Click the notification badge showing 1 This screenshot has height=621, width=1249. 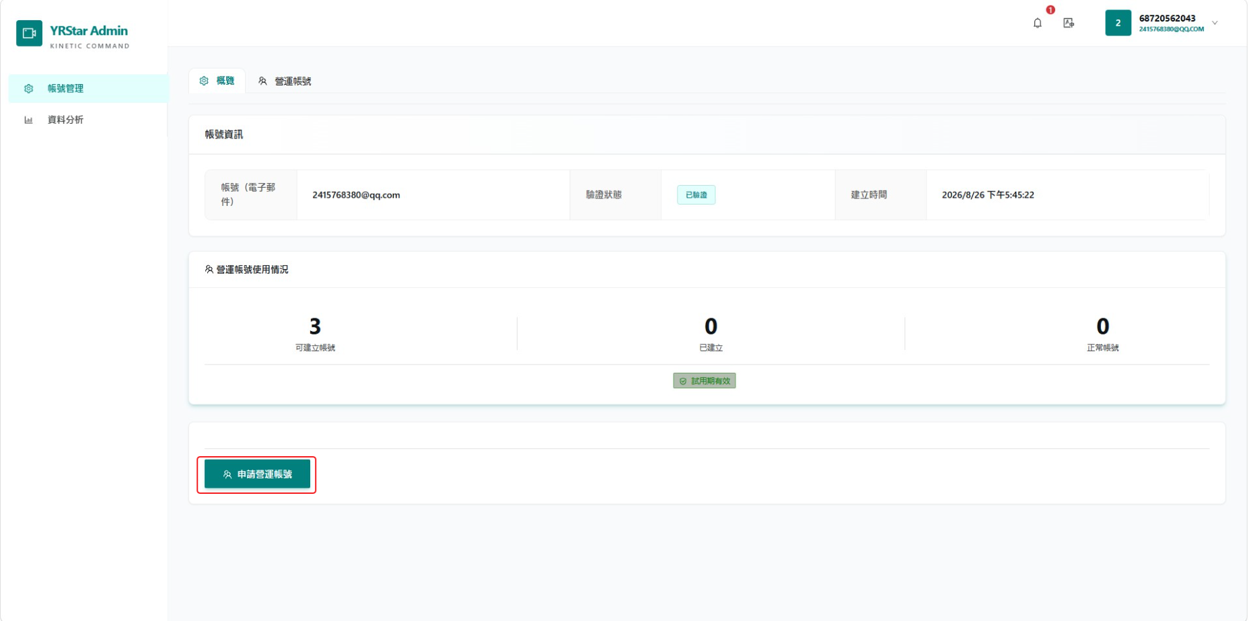[x=1050, y=10]
